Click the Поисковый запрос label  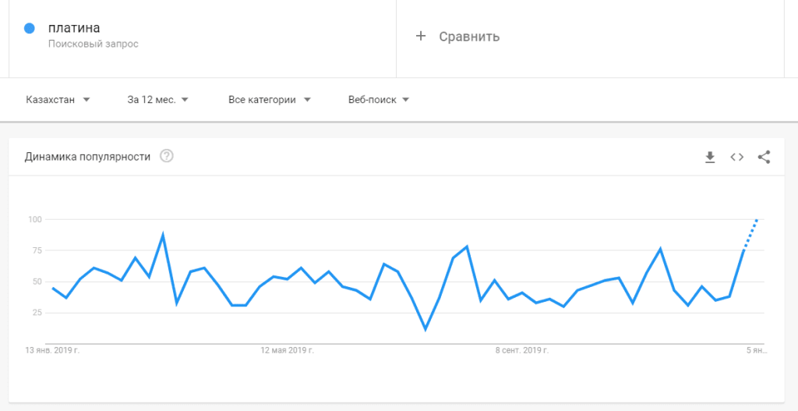(93, 44)
